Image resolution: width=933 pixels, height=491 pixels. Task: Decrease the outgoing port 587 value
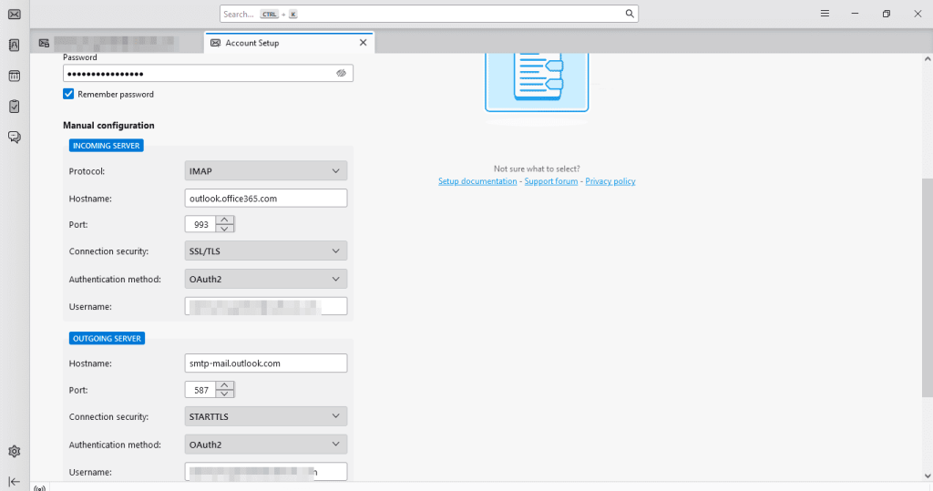click(x=225, y=394)
